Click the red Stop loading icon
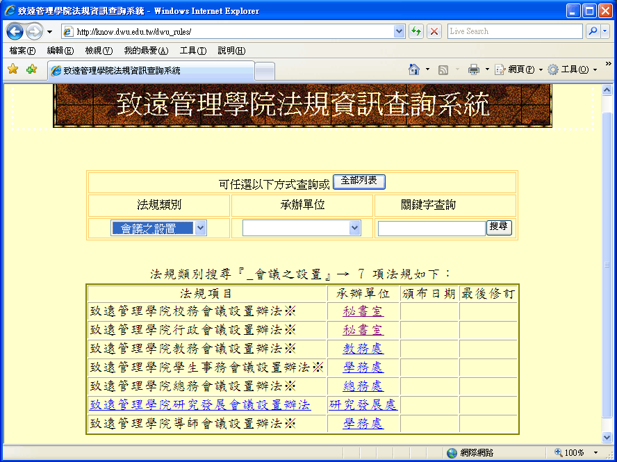The width and height of the screenshot is (617, 462). click(x=434, y=31)
